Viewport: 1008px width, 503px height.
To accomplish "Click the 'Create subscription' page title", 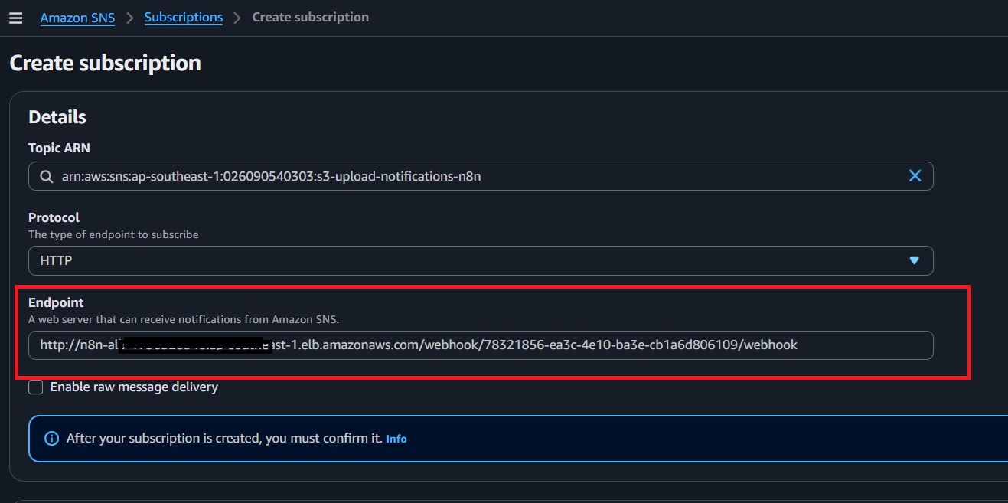I will tap(105, 63).
